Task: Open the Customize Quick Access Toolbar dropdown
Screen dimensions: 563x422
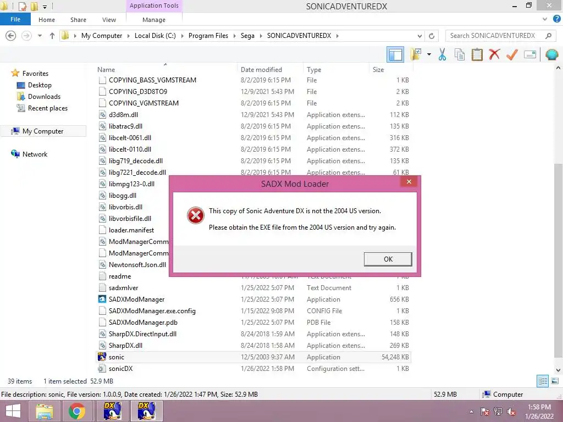Action: click(45, 7)
